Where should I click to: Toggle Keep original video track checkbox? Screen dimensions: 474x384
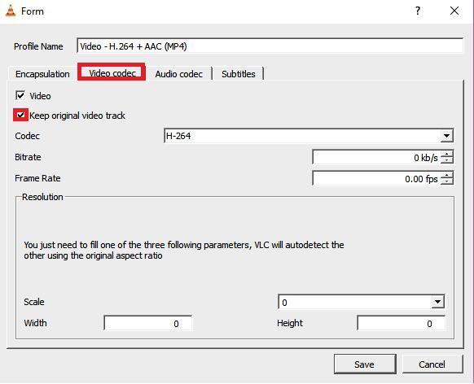click(x=20, y=115)
